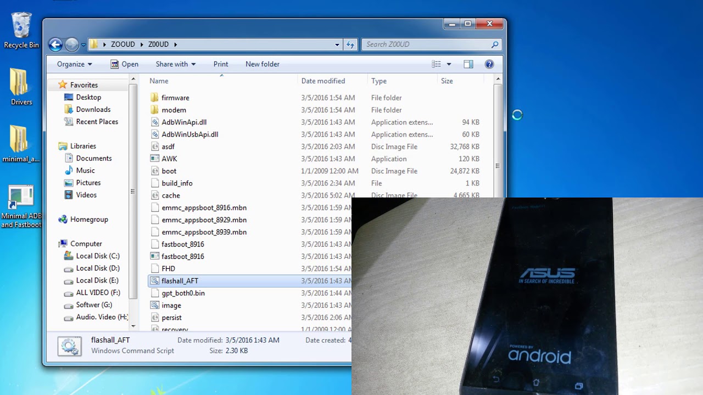Toggle the preview pane
This screenshot has width=703, height=395.
click(x=468, y=64)
